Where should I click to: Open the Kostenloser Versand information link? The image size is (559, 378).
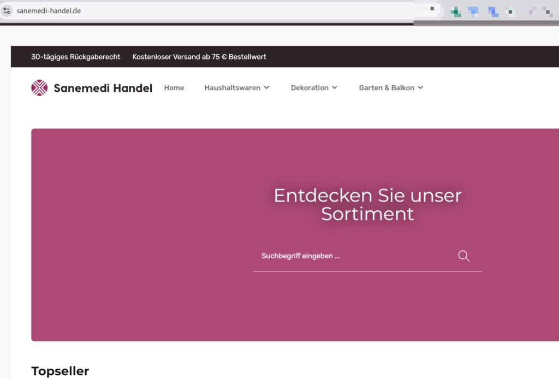(199, 56)
